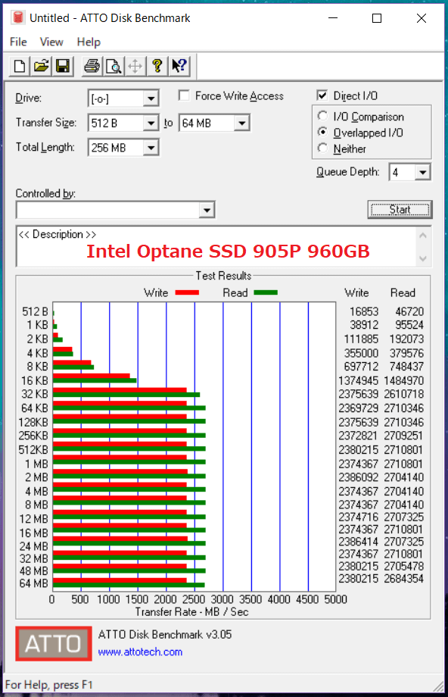Click the Start button
Screen dimensions: 448x697
(400, 209)
